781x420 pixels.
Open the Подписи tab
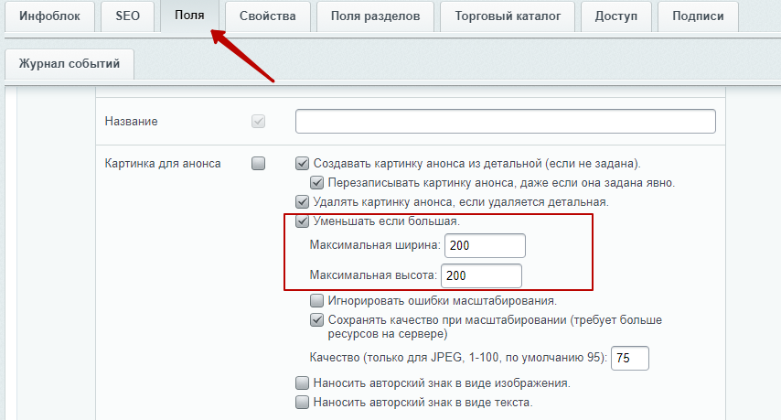pos(698,16)
